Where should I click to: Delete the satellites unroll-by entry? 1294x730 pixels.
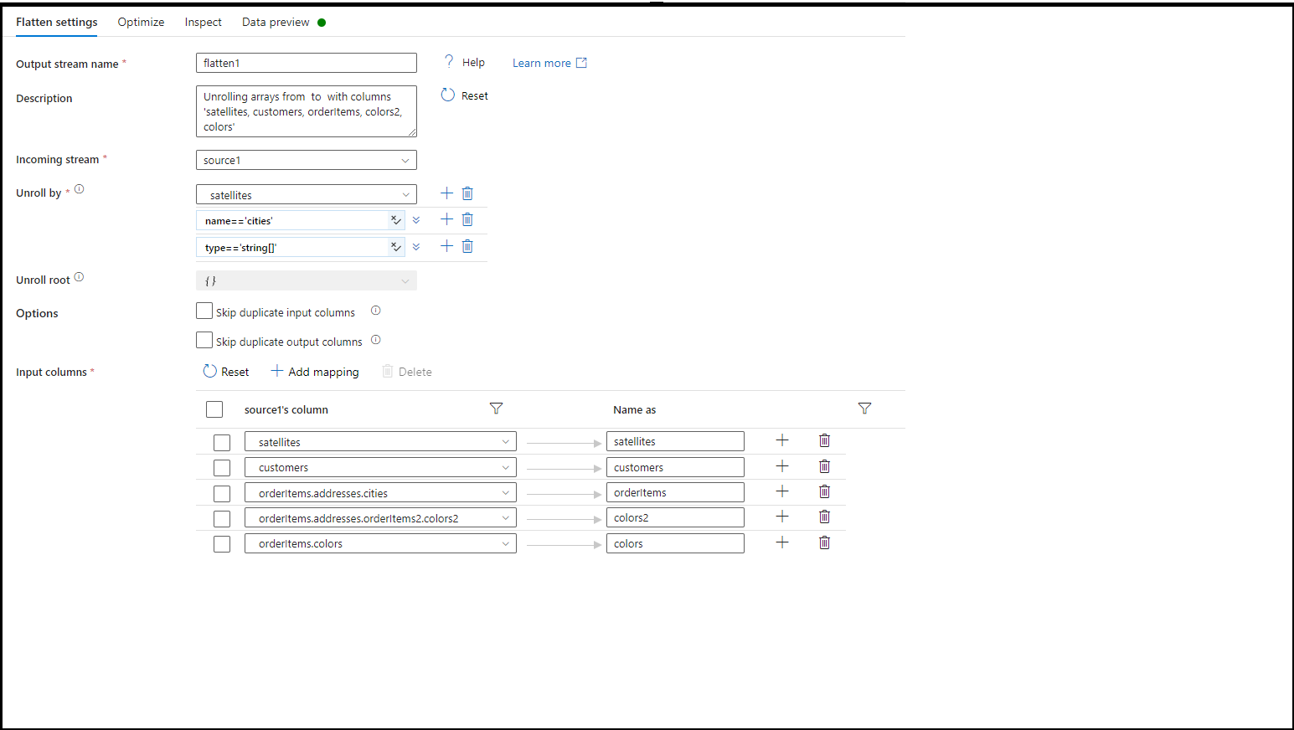click(x=467, y=193)
